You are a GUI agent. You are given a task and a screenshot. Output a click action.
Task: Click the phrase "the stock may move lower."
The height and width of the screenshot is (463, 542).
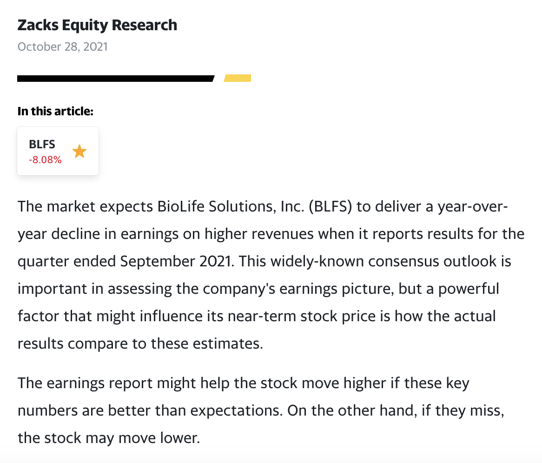click(109, 438)
